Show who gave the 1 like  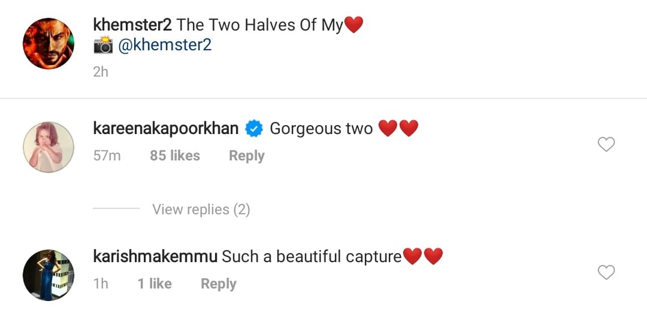pyautogui.click(x=154, y=284)
